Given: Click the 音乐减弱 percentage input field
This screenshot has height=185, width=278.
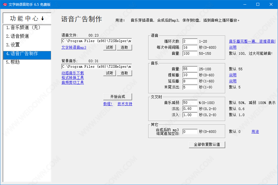Looking at the screenshot, I should pos(190,103).
